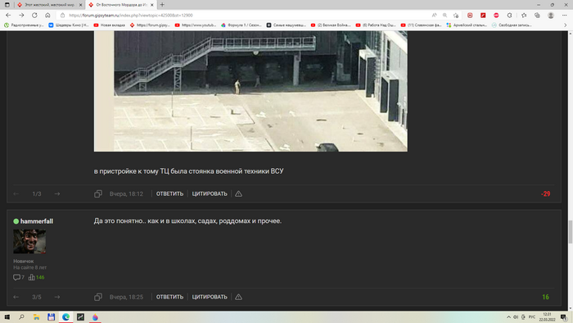This screenshot has height=323, width=573.
Task: Open the zoom magnifier icon in address bar
Action: [x=444, y=16]
